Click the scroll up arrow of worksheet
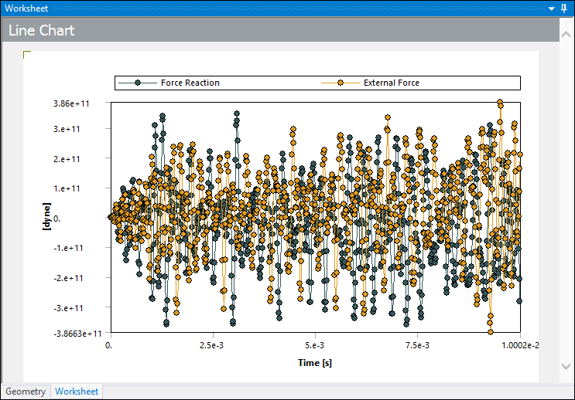The image size is (575, 400). coord(566,35)
